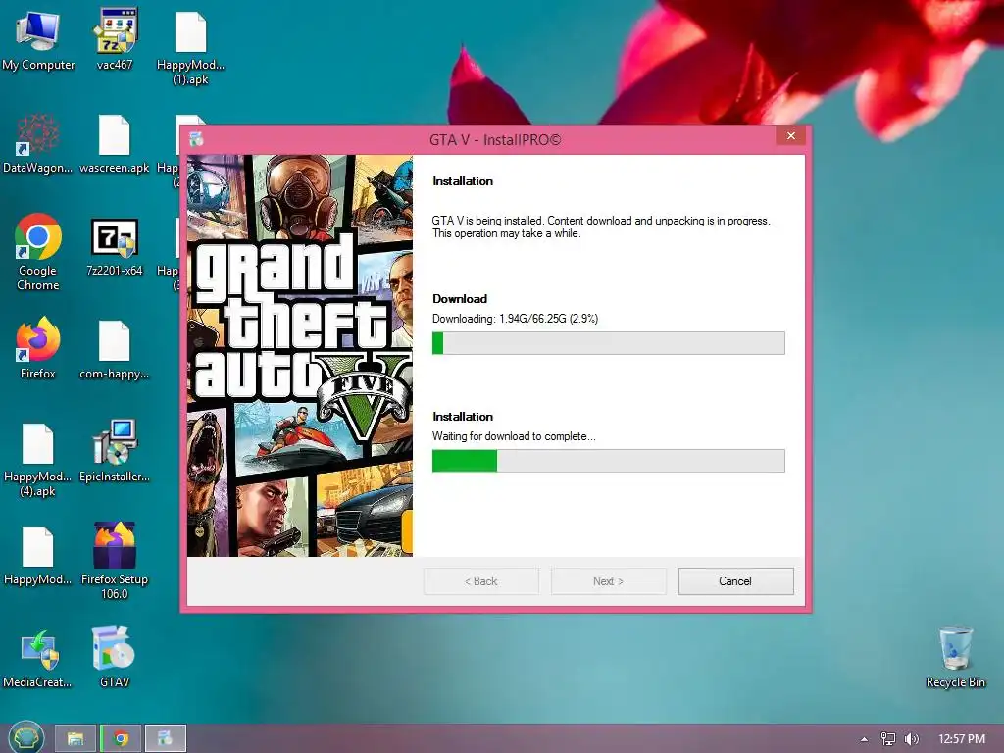Image resolution: width=1004 pixels, height=753 pixels.
Task: Click the Cancel button
Action: (x=735, y=581)
